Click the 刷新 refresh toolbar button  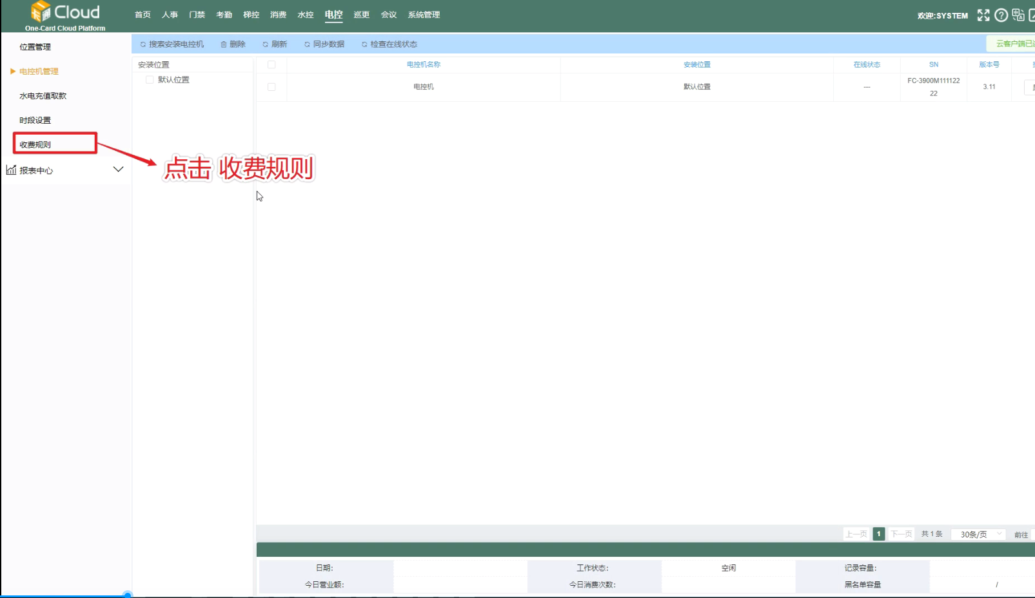(275, 44)
